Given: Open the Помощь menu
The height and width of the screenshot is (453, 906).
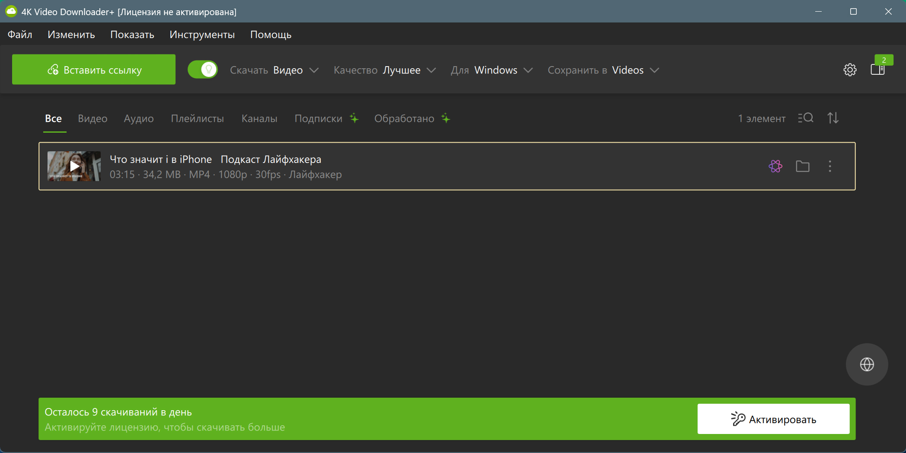Looking at the screenshot, I should (x=271, y=34).
